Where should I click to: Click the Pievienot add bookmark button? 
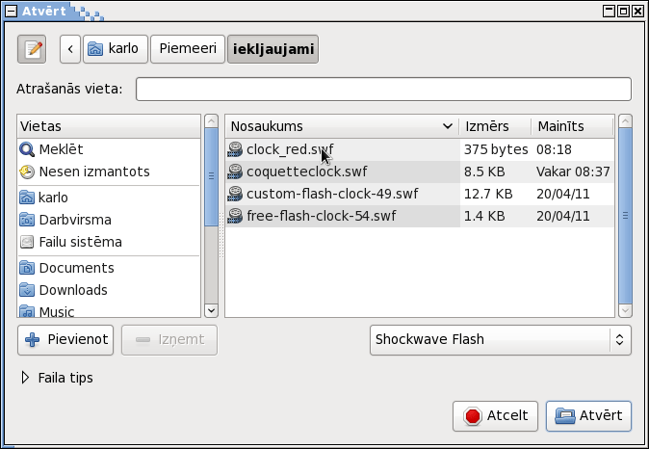tap(65, 340)
